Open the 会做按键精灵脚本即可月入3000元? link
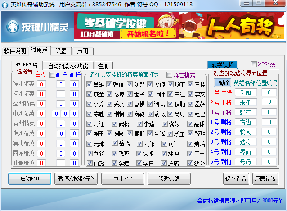Viewport: 287px width, 211px height. (x=240, y=201)
